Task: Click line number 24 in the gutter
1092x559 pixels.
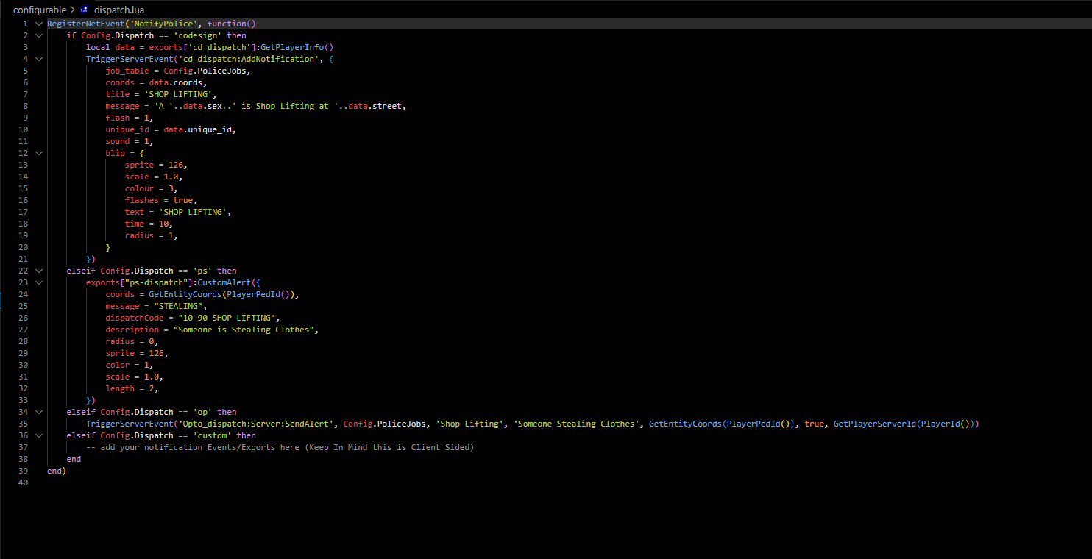Action: tap(23, 294)
